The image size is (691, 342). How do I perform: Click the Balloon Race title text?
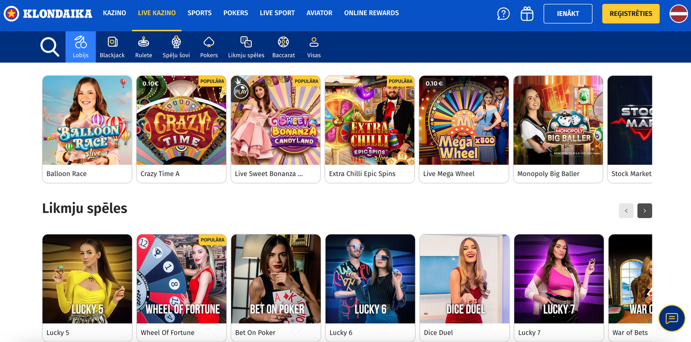[x=66, y=173]
